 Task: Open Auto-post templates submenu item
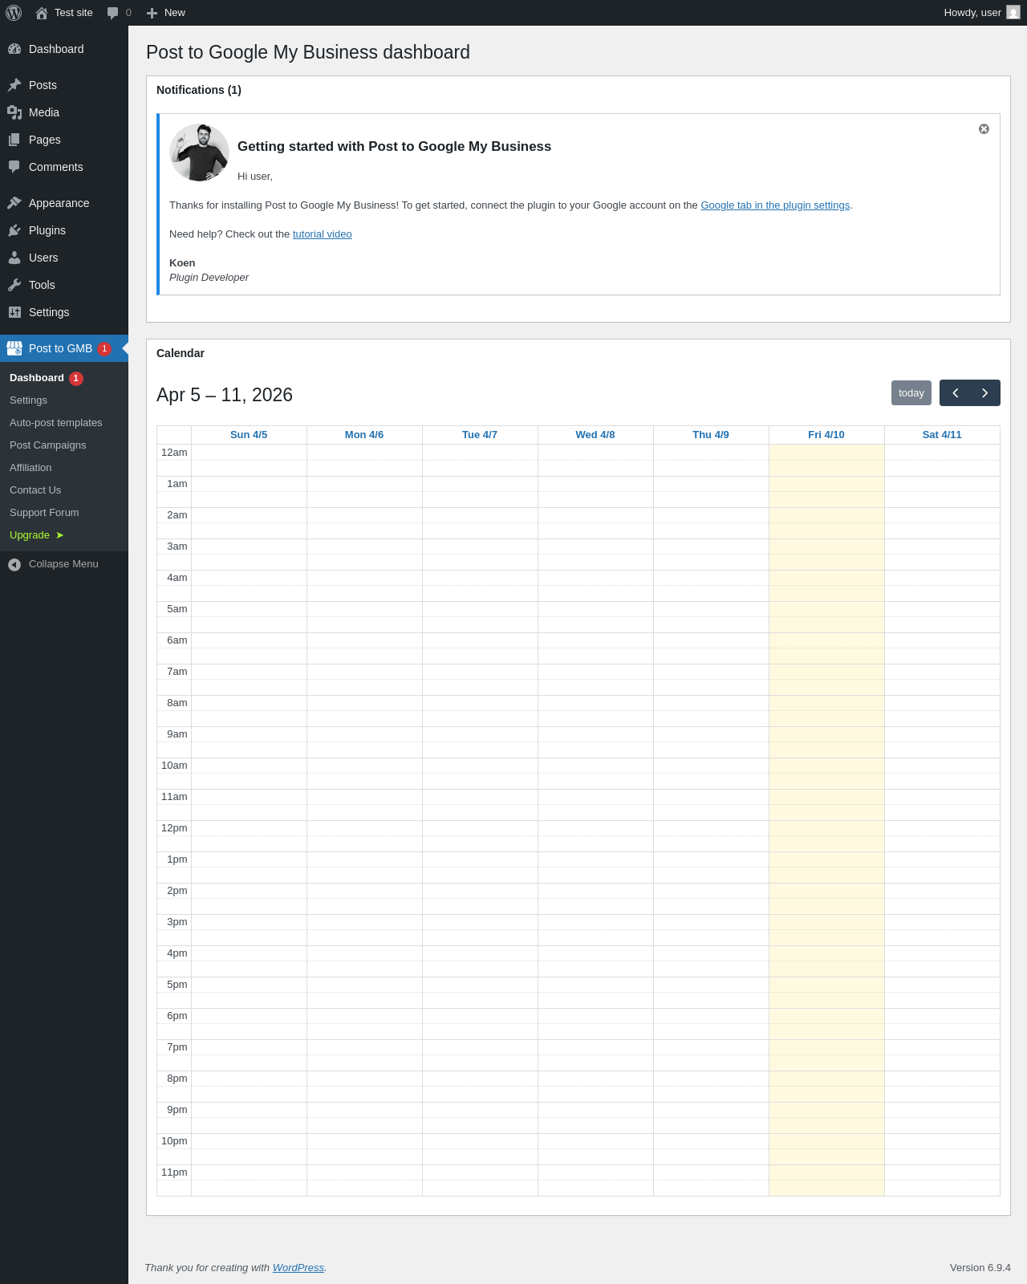(x=56, y=423)
